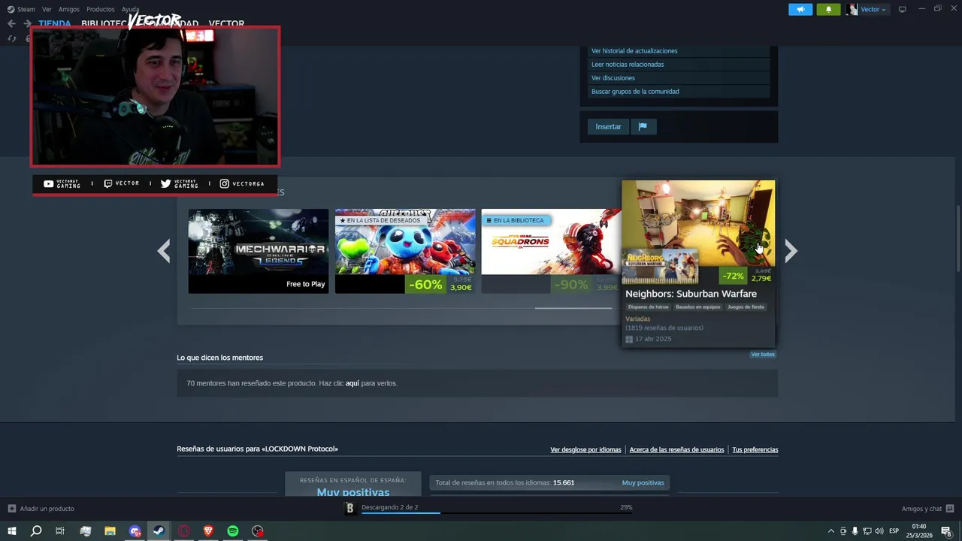This screenshot has width=962, height=541.
Task: Open the Steam announcements megaphone button
Action: tap(800, 9)
